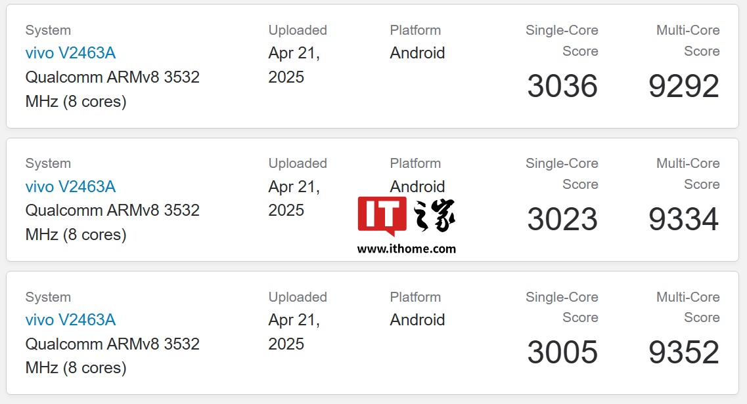
Task: Click Qualcomm ARMv8 processor text in 3023 card
Action: click(112, 222)
